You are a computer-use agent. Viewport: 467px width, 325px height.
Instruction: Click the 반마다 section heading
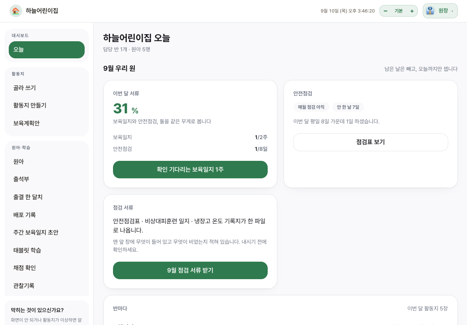click(120, 309)
